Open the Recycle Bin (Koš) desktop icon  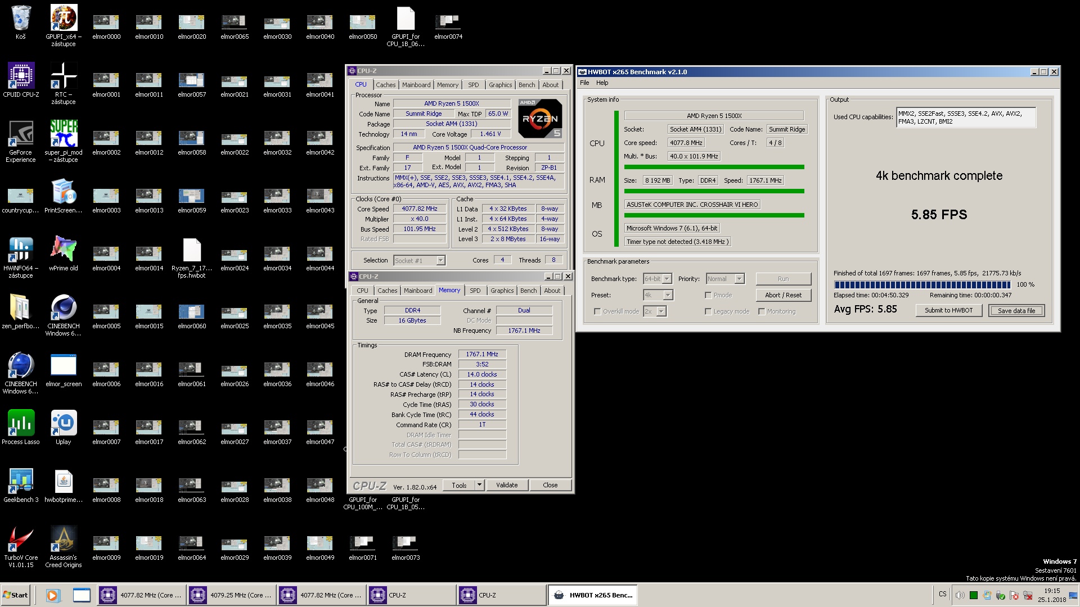(21, 22)
